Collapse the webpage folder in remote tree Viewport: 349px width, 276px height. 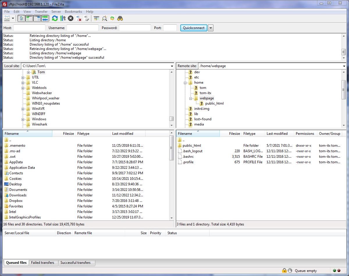(190, 98)
